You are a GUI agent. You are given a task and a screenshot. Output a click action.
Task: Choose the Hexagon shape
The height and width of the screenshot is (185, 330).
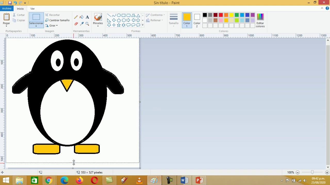123,20
